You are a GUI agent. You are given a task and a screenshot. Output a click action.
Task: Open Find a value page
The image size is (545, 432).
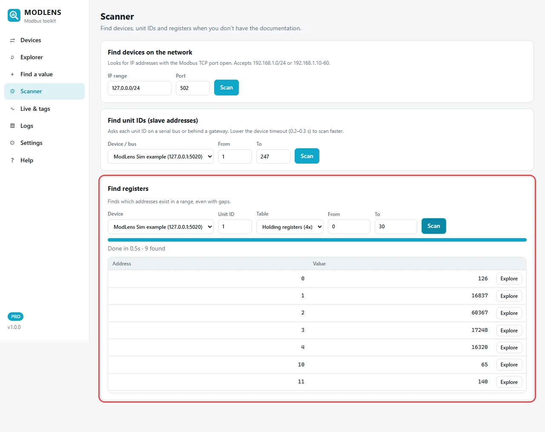tap(44, 74)
